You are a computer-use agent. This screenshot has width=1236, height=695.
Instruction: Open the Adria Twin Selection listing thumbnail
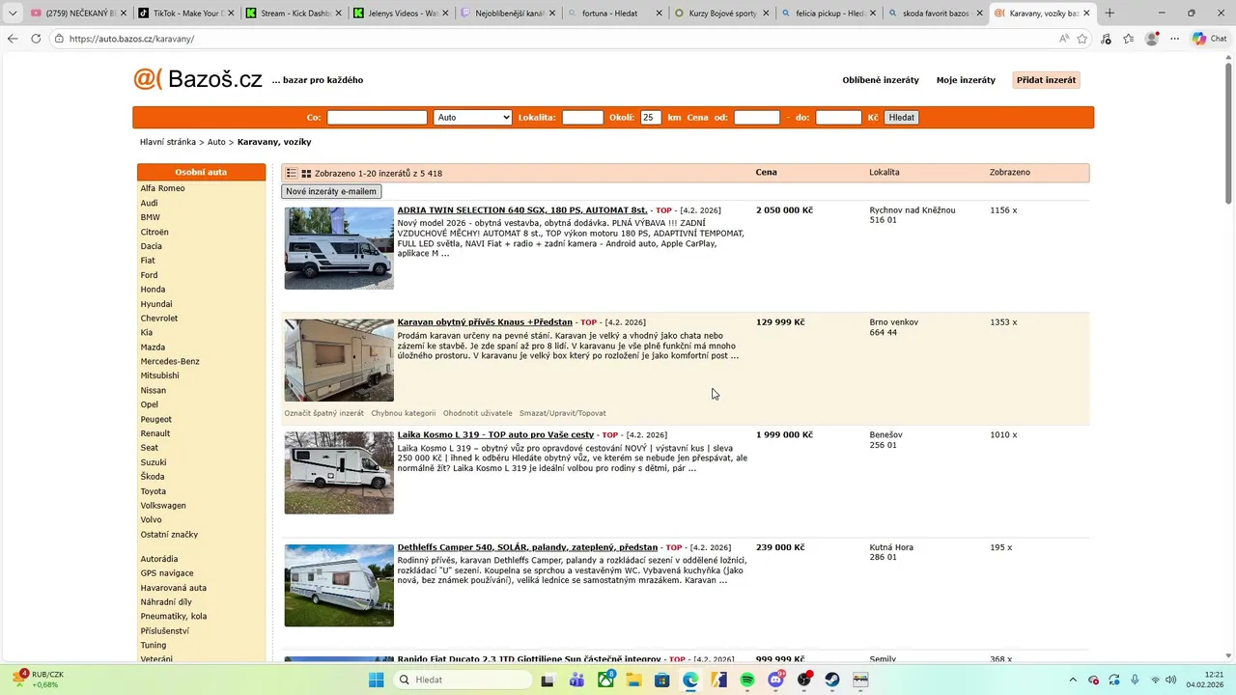(x=339, y=248)
